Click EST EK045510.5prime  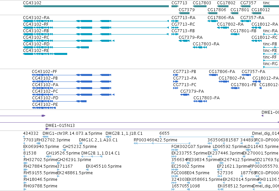(87, 170)
